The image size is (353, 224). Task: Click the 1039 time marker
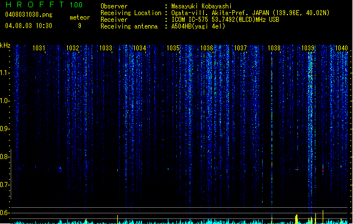coord(308,48)
